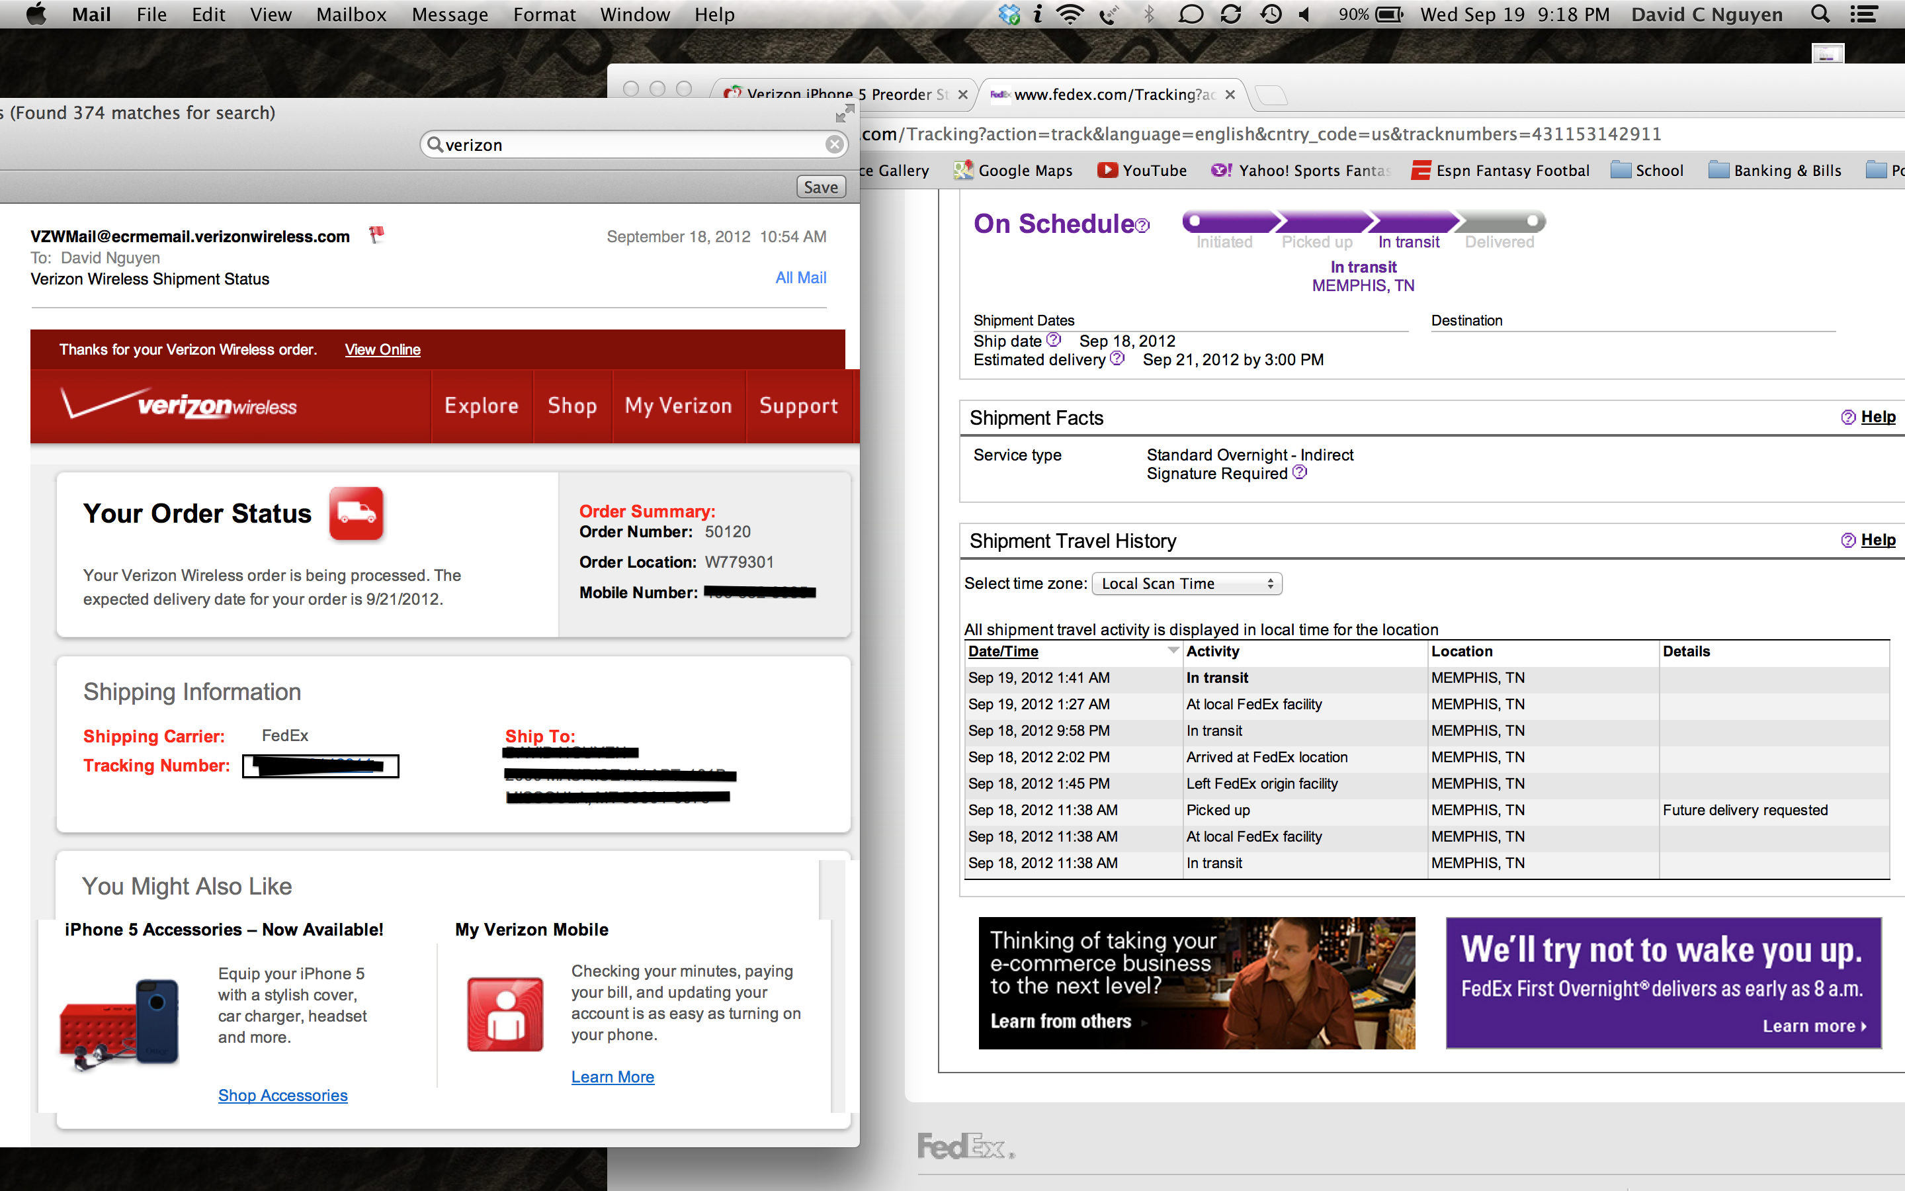Click the fullscreen arrows icon in Mail
This screenshot has height=1191, width=1905.
[844, 115]
